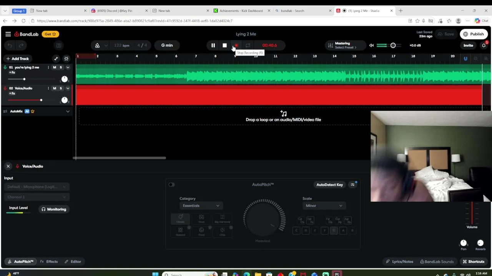Click the BandLab logo
Screen dimensions: 492x276
click(x=27, y=34)
